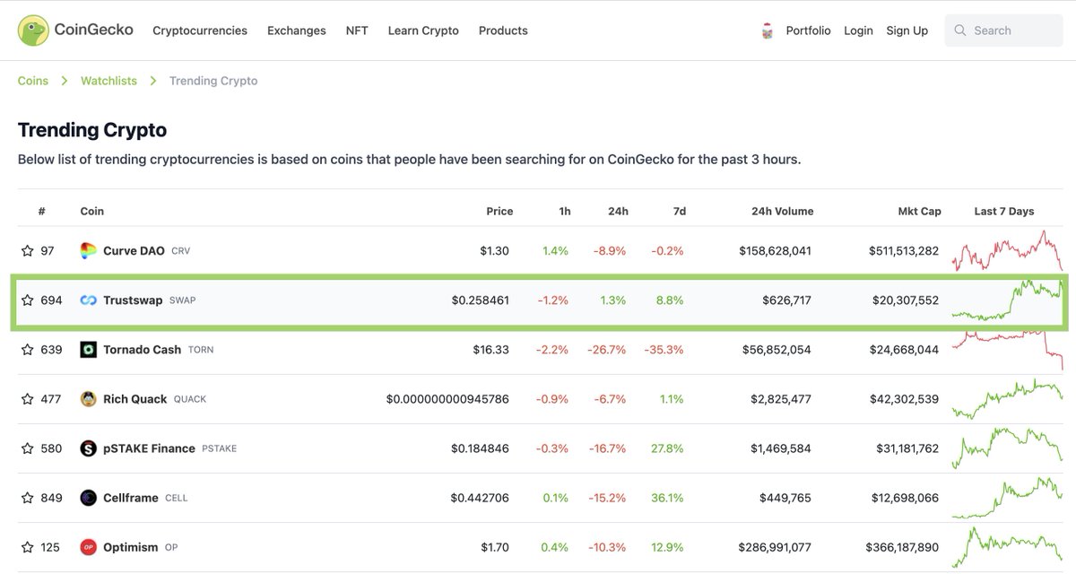Click the $16.33 Tornado Cash price
Image resolution: width=1076 pixels, height=574 pixels.
point(491,350)
